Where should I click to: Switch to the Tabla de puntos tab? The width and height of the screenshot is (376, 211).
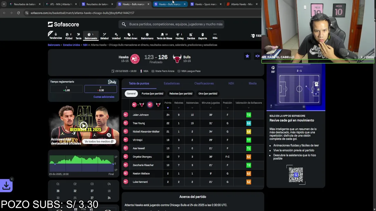pos(139,84)
